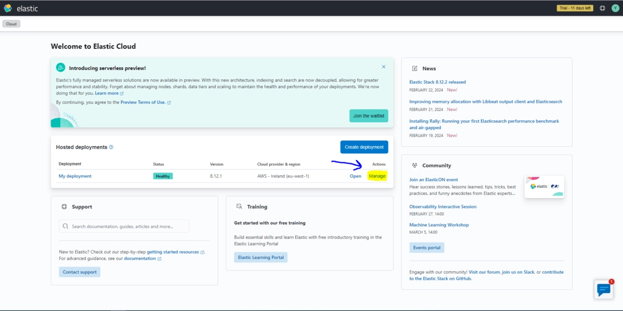623x311 pixels.
Task: Click the Healthy status badge
Action: pyautogui.click(x=163, y=176)
